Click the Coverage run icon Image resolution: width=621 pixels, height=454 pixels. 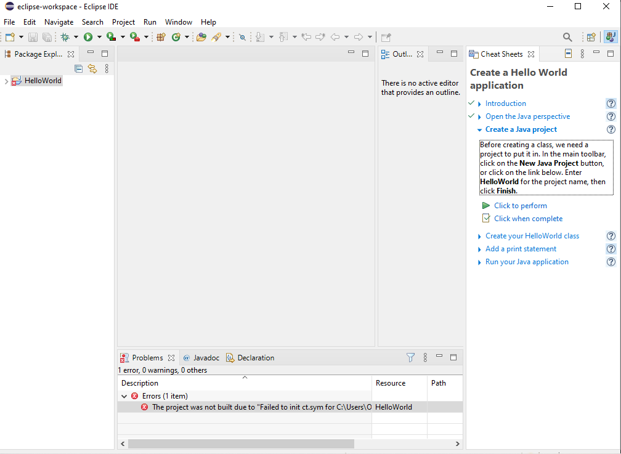pos(112,37)
